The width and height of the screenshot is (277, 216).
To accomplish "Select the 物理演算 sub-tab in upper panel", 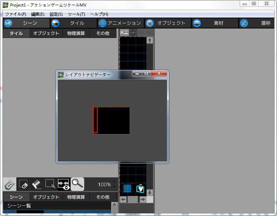I will 76,33.
